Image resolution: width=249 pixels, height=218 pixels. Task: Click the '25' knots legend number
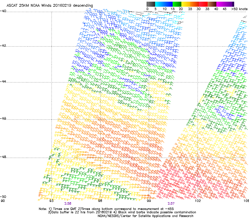tap(190, 9)
